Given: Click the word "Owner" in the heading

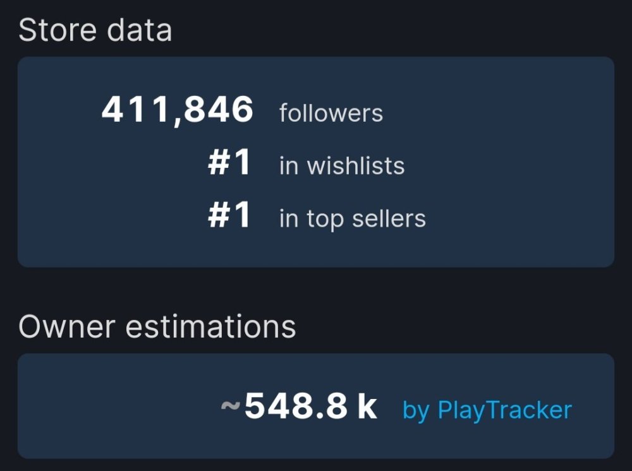Looking at the screenshot, I should 67,326.
